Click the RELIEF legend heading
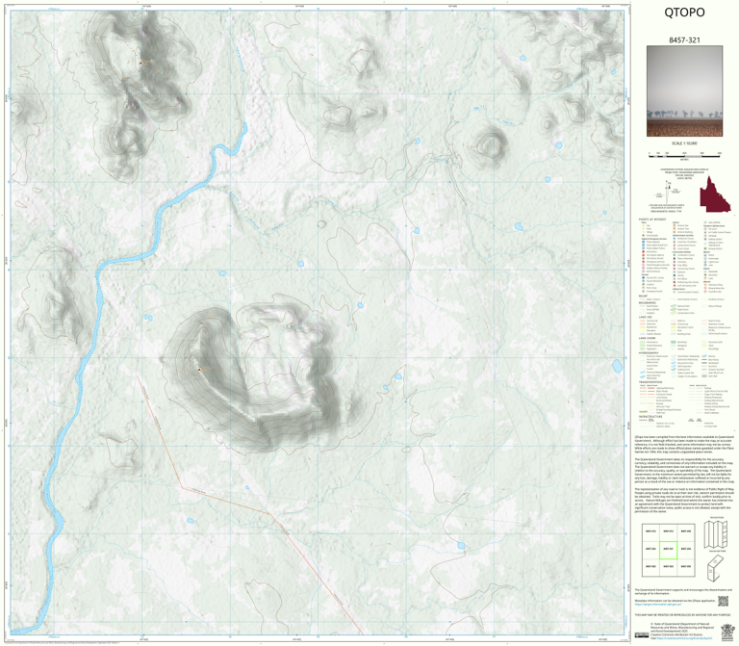The height and width of the screenshot is (646, 739). (643, 297)
